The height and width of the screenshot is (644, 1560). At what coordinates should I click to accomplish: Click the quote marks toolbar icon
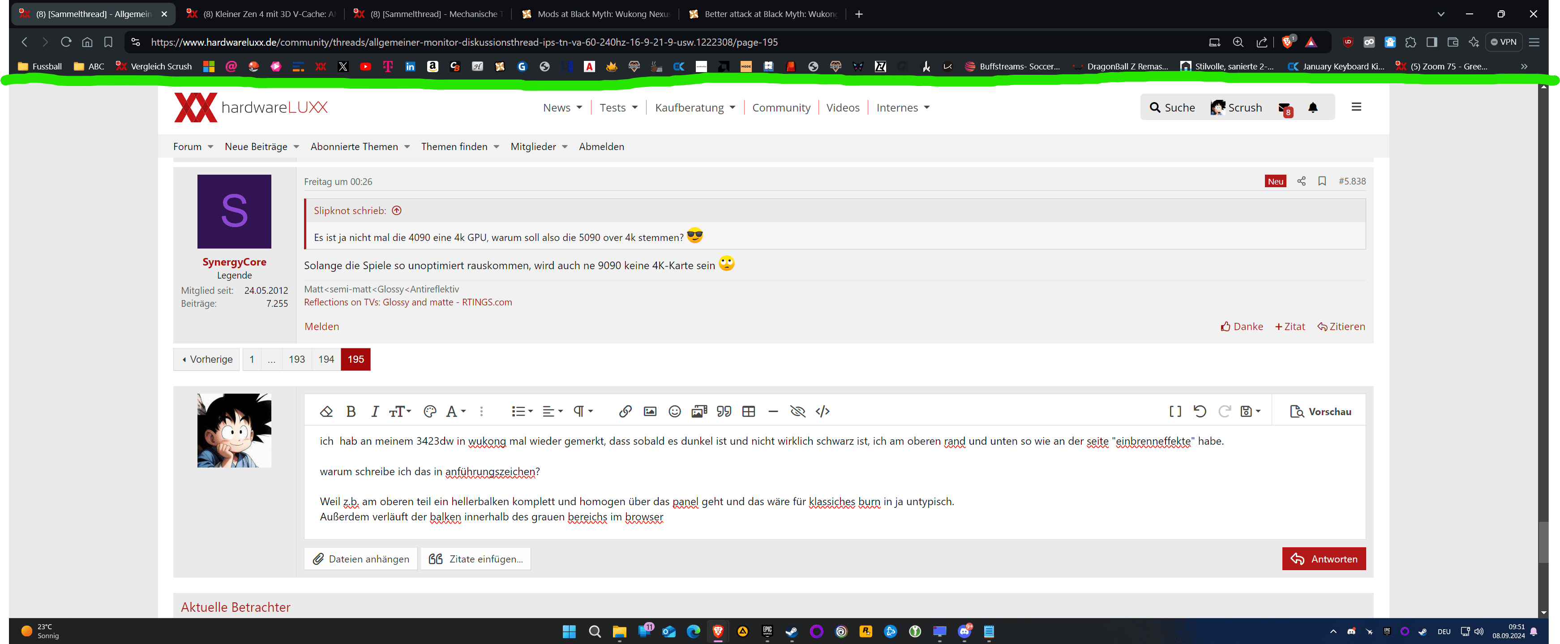coord(724,412)
